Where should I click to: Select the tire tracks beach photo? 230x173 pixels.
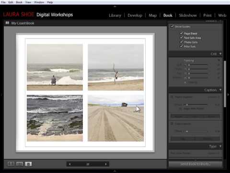click(115, 118)
